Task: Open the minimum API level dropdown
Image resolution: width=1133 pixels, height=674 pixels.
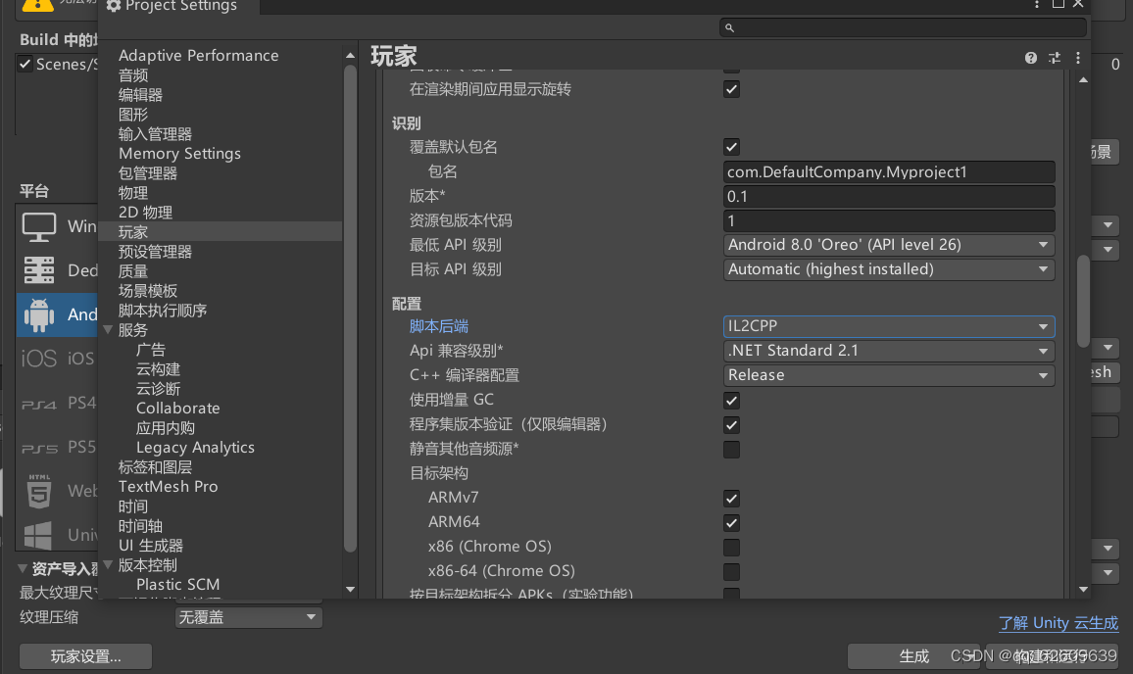Action: [889, 245]
